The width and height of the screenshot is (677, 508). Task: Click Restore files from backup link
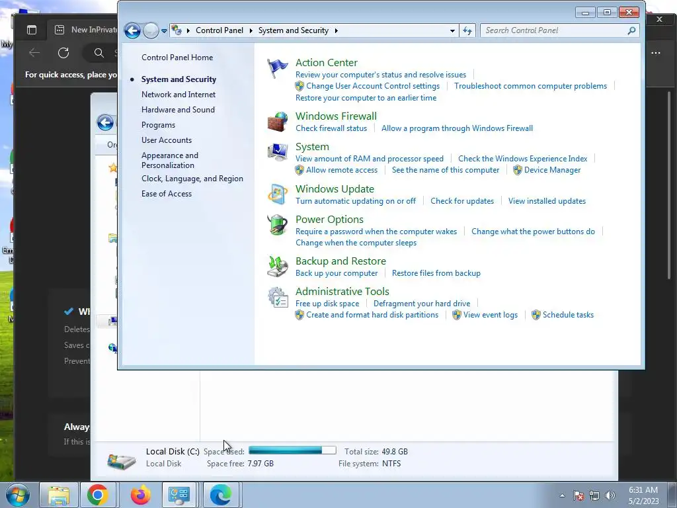click(436, 273)
